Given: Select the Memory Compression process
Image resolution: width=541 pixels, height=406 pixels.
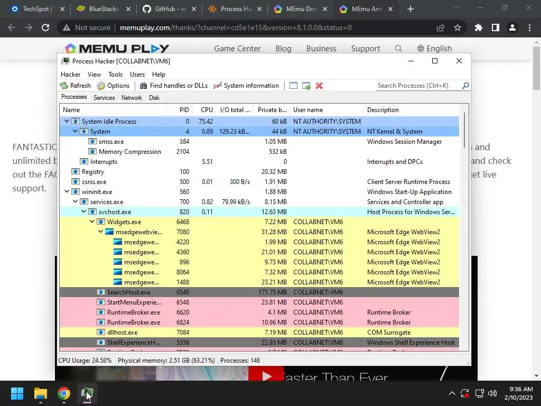Looking at the screenshot, I should pos(259,152).
